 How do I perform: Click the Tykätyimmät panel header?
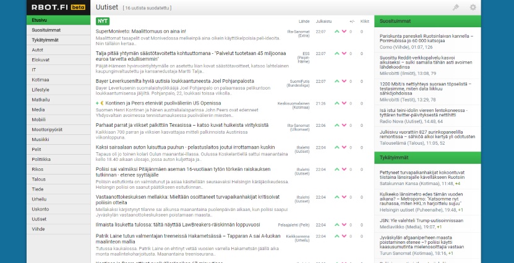coord(427,158)
